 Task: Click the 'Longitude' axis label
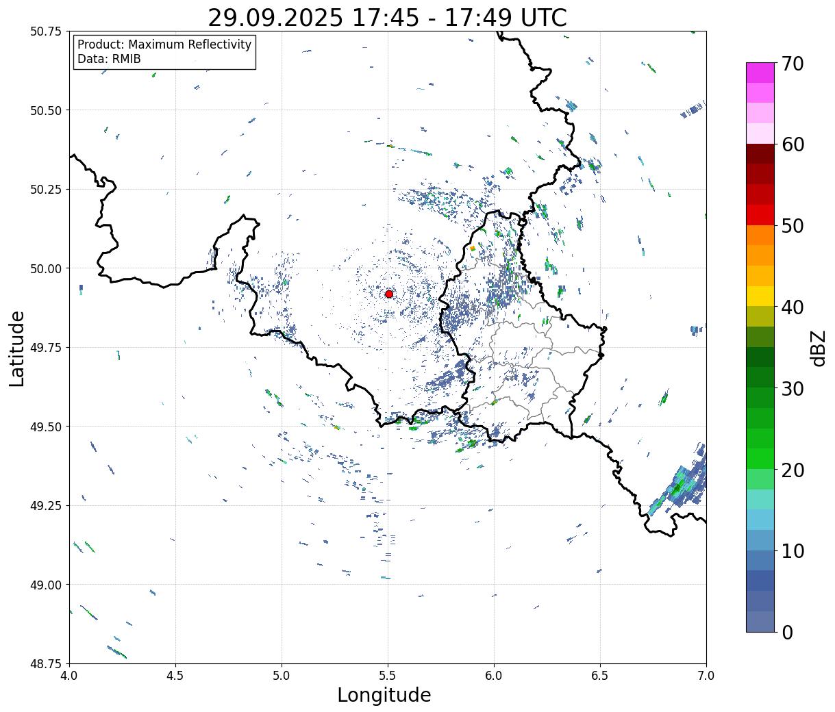coord(384,695)
